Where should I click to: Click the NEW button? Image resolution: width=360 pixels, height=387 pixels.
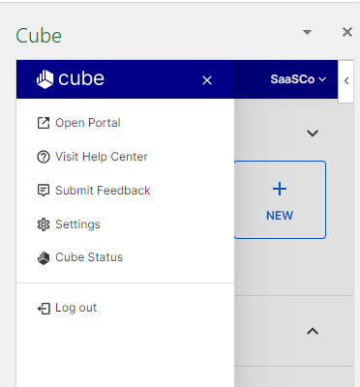(x=280, y=199)
